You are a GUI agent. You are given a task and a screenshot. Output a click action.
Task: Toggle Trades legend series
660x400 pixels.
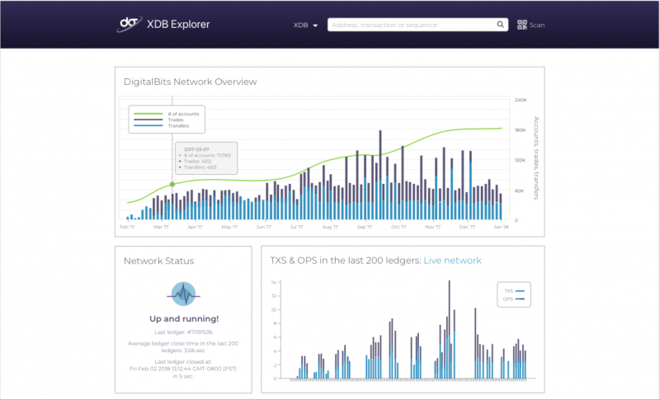coord(158,120)
